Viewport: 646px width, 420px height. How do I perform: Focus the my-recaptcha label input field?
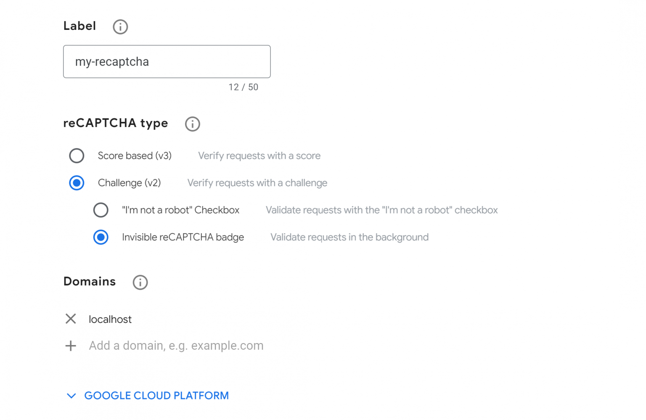167,62
